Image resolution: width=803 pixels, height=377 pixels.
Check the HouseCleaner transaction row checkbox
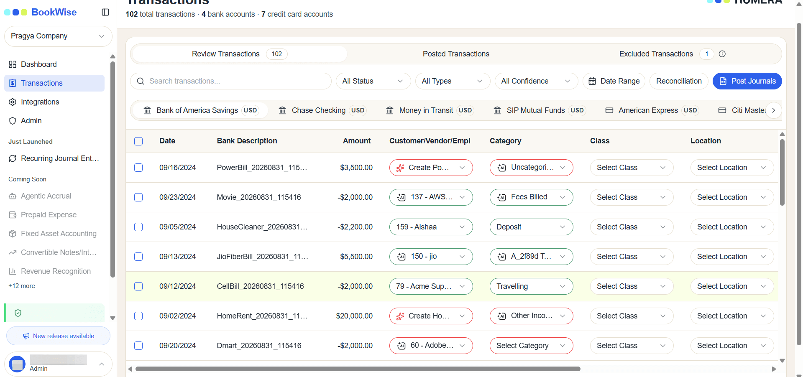[138, 227]
